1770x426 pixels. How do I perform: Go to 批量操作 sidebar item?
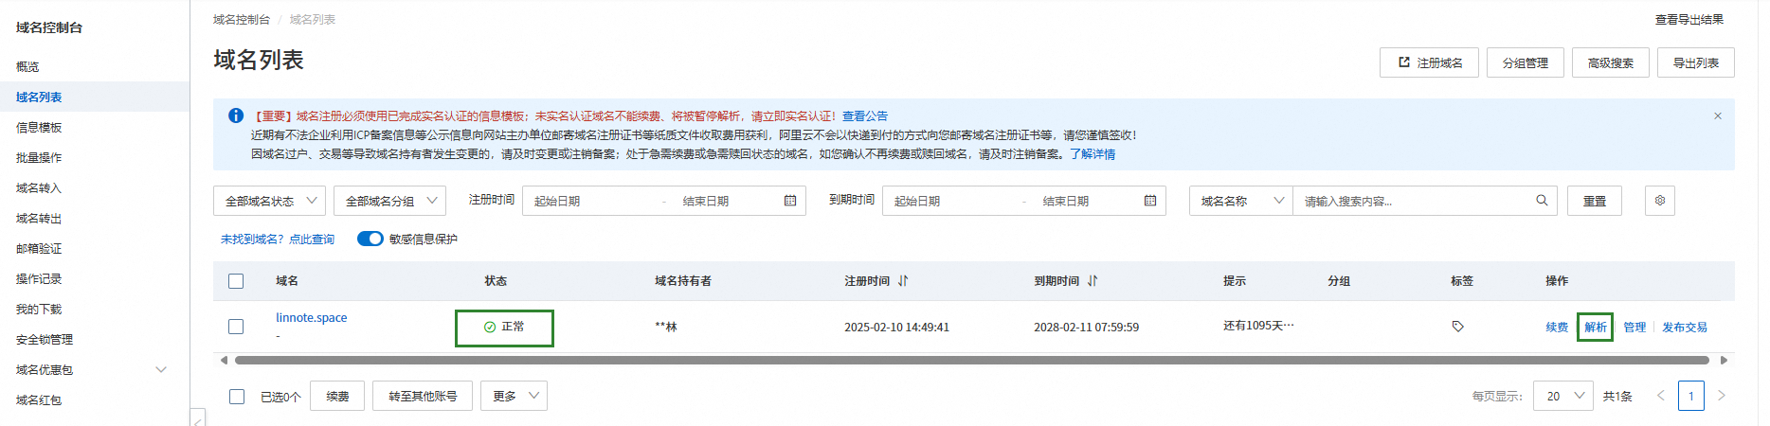pyautogui.click(x=39, y=158)
